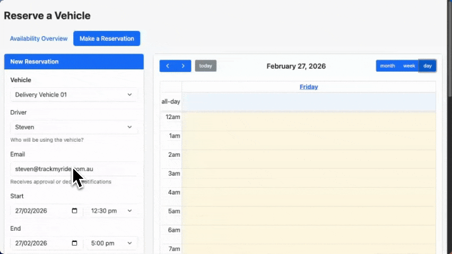This screenshot has width=452, height=254.
Task: Open calendar picker icon in Start date
Action: (x=74, y=211)
